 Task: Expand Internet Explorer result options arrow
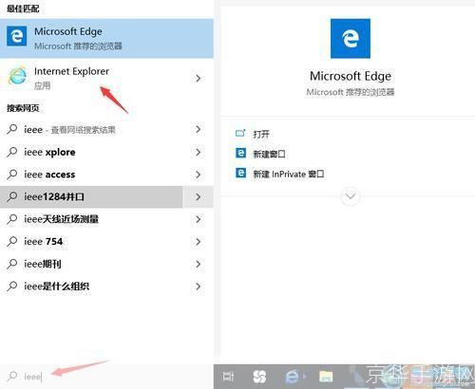click(x=199, y=78)
